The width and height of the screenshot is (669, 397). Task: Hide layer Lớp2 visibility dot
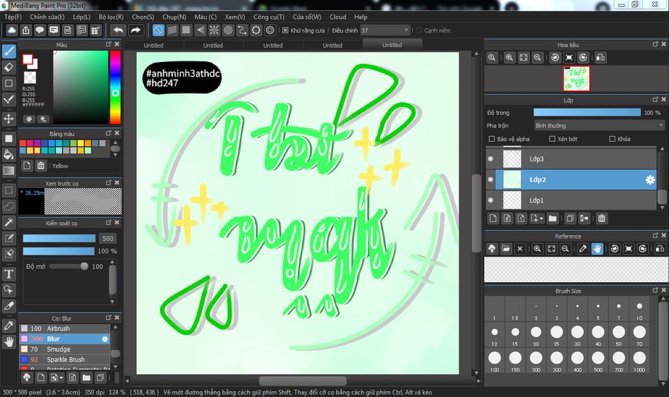tap(491, 180)
